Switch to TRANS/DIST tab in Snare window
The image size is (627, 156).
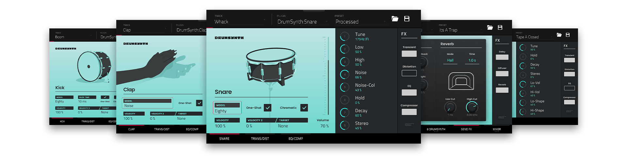coord(260,139)
